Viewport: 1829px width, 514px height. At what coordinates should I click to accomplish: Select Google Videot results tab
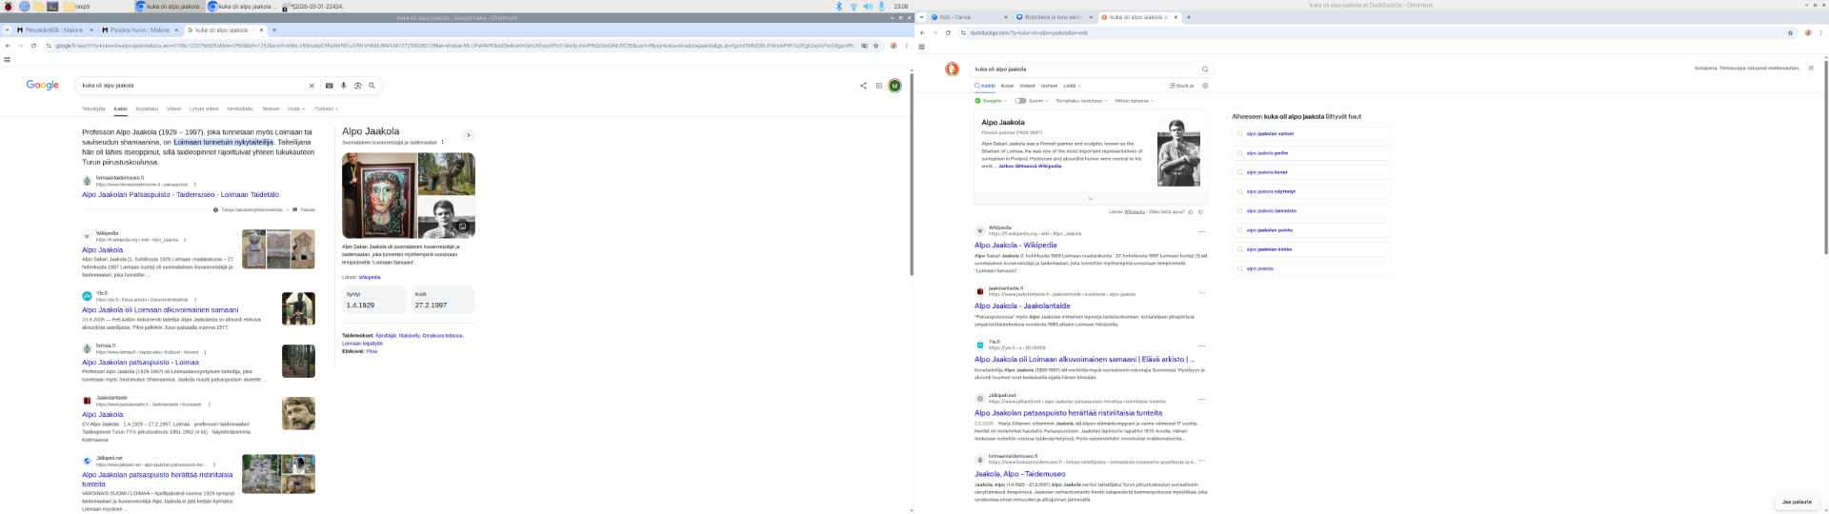tap(173, 109)
